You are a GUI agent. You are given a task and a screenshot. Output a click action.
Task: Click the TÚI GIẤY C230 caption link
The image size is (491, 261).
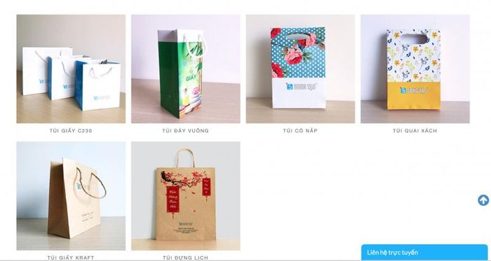[x=71, y=130]
